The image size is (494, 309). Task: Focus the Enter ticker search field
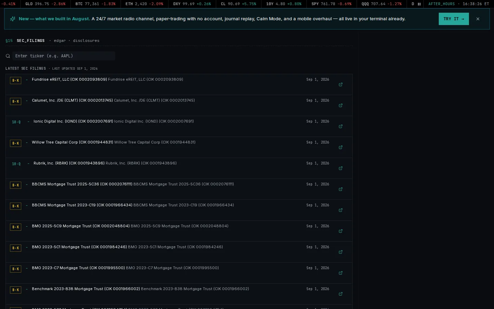click(64, 56)
